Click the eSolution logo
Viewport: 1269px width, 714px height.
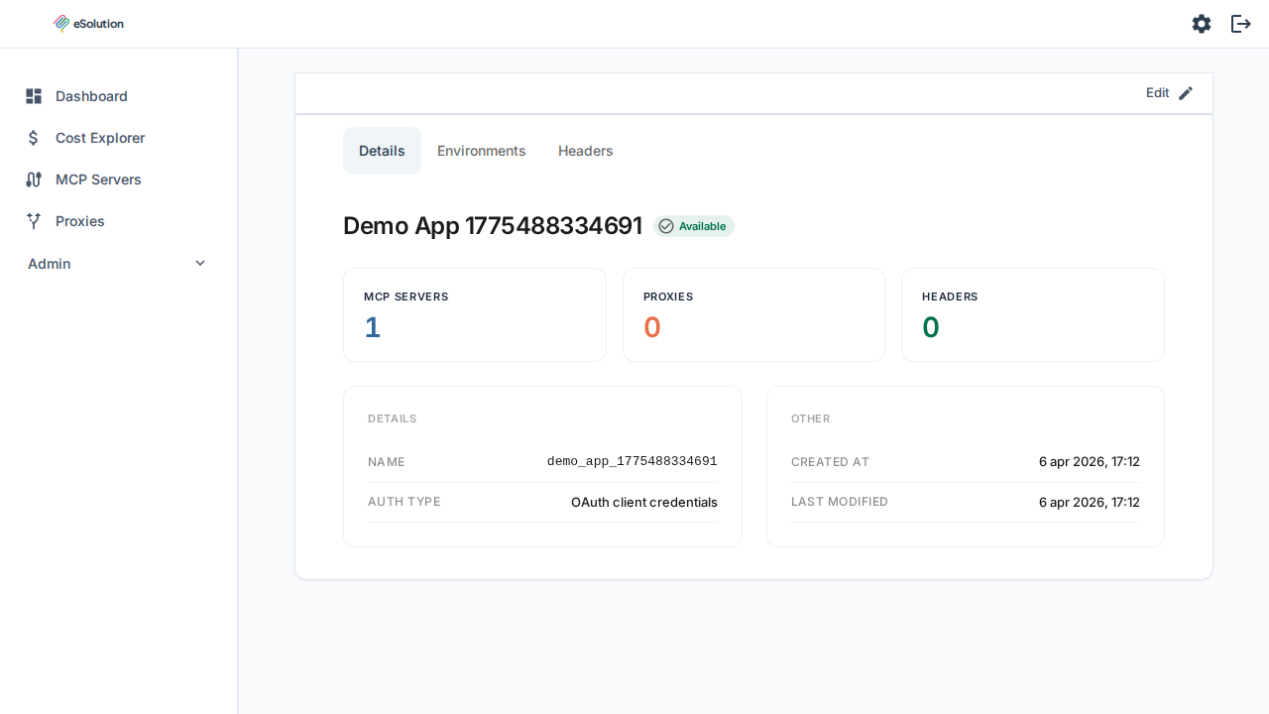88,24
